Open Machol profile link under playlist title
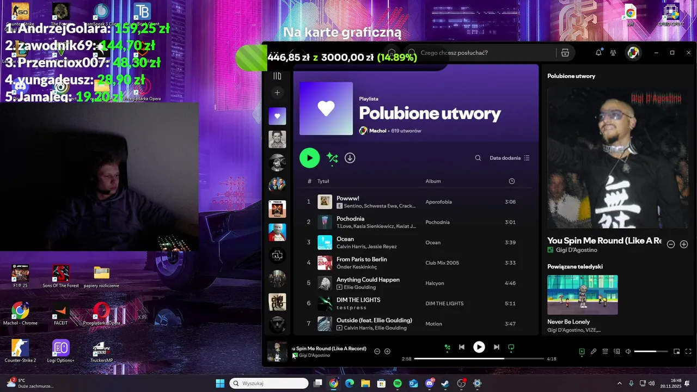Image resolution: width=697 pixels, height=392 pixels. click(x=377, y=131)
